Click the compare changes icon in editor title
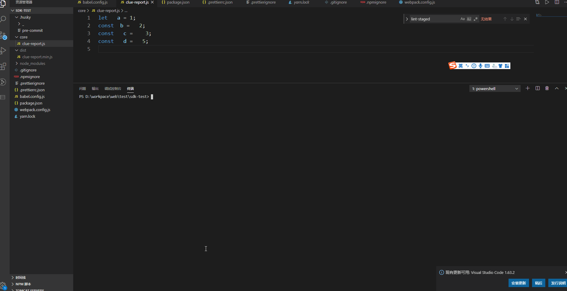Viewport: 567px width, 291px height. 537,2
